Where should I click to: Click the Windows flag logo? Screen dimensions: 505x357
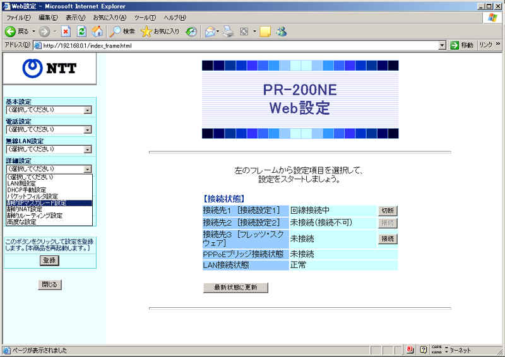pyautogui.click(x=492, y=18)
